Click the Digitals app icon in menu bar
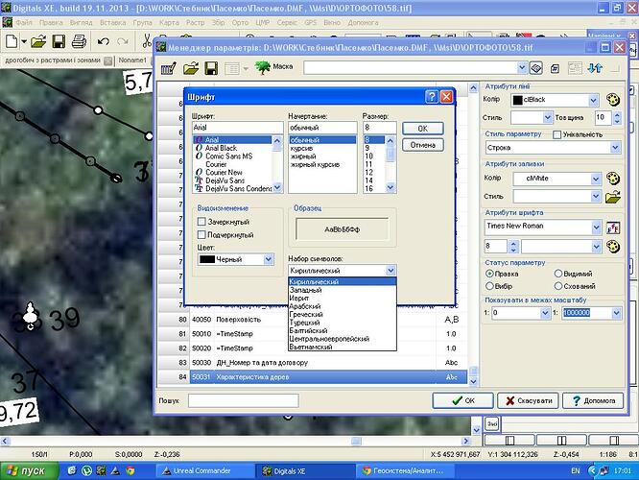This screenshot has height=480, width=639. (7, 22)
